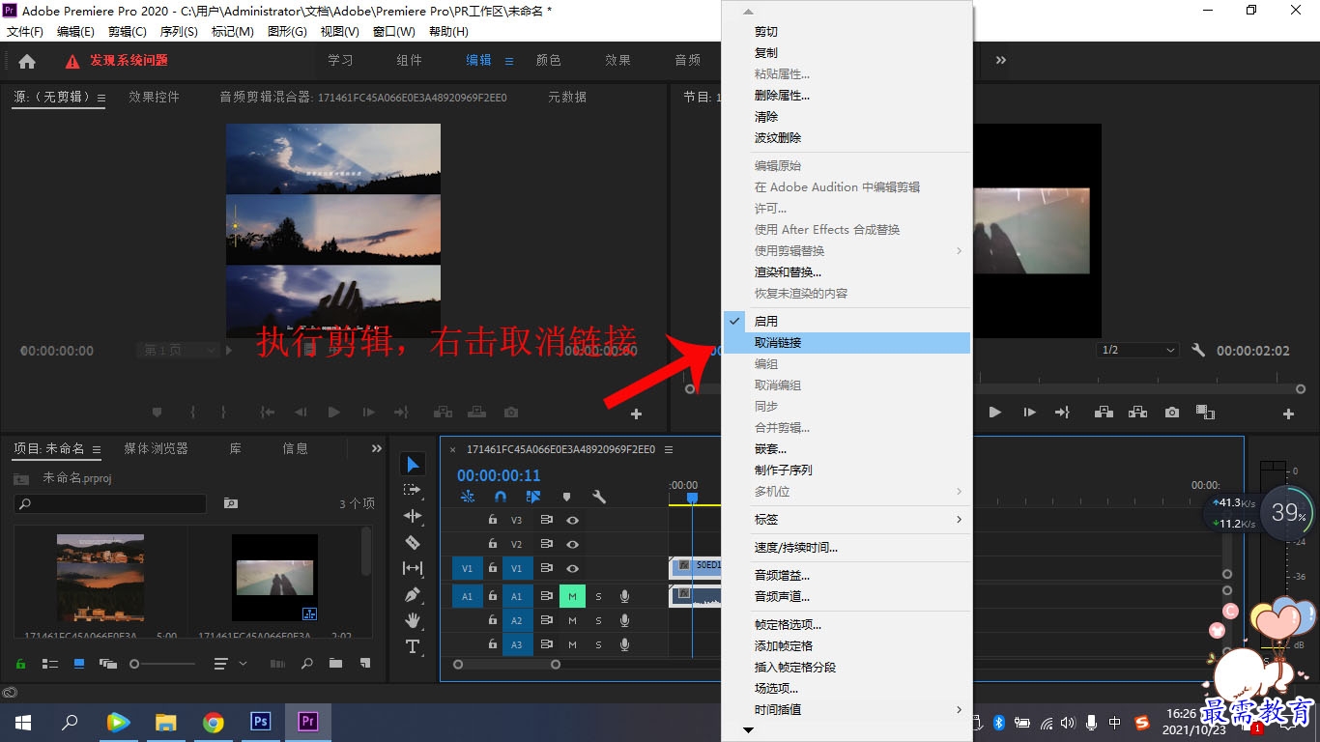Viewport: 1320px width, 742px height.
Task: Create new bin in Project panel
Action: (335, 664)
